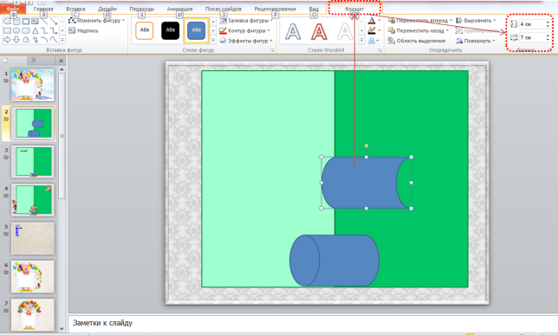
Task: Click Область выделения button
Action: tap(417, 41)
